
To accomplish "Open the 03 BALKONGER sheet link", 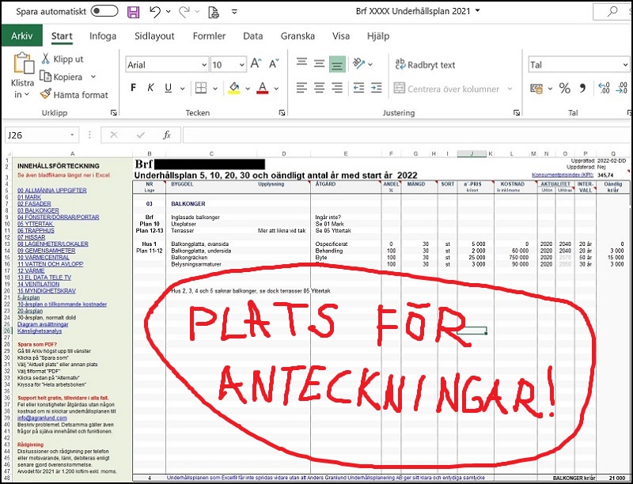I will tap(38, 210).
